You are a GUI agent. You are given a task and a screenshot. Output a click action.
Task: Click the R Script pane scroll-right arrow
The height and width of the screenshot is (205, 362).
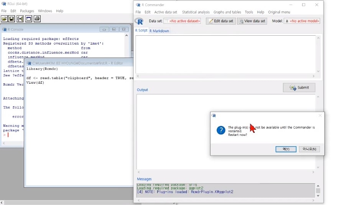click(x=313, y=76)
